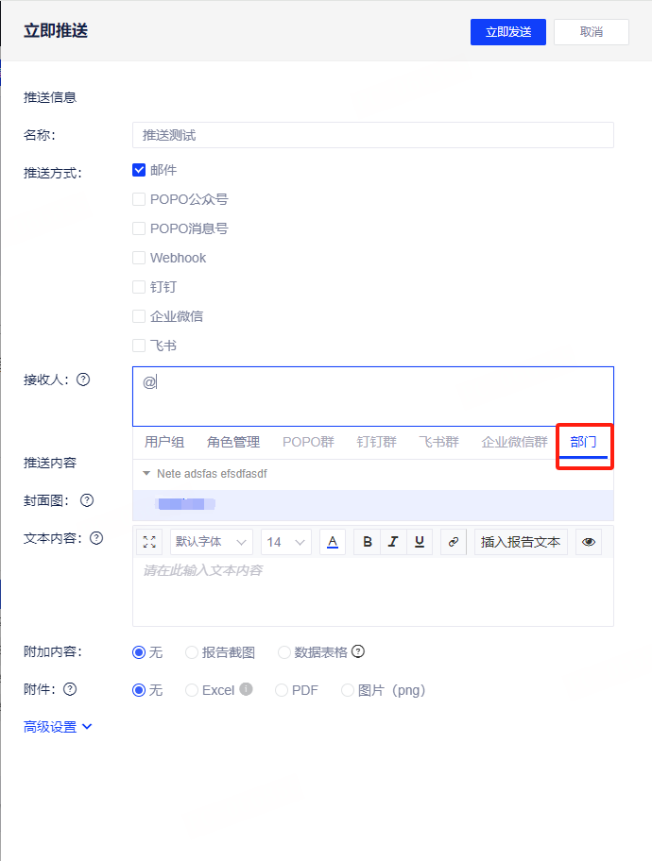Expand 高级设置 advanced settings
The width and height of the screenshot is (652, 861).
click(58, 727)
